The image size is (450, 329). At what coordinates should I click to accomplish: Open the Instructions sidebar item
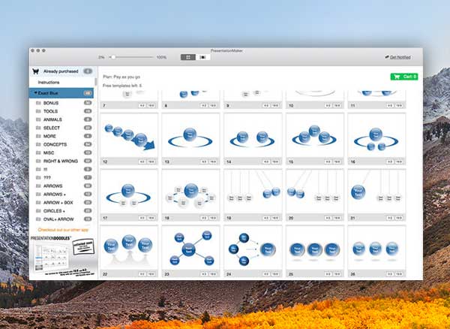click(49, 83)
